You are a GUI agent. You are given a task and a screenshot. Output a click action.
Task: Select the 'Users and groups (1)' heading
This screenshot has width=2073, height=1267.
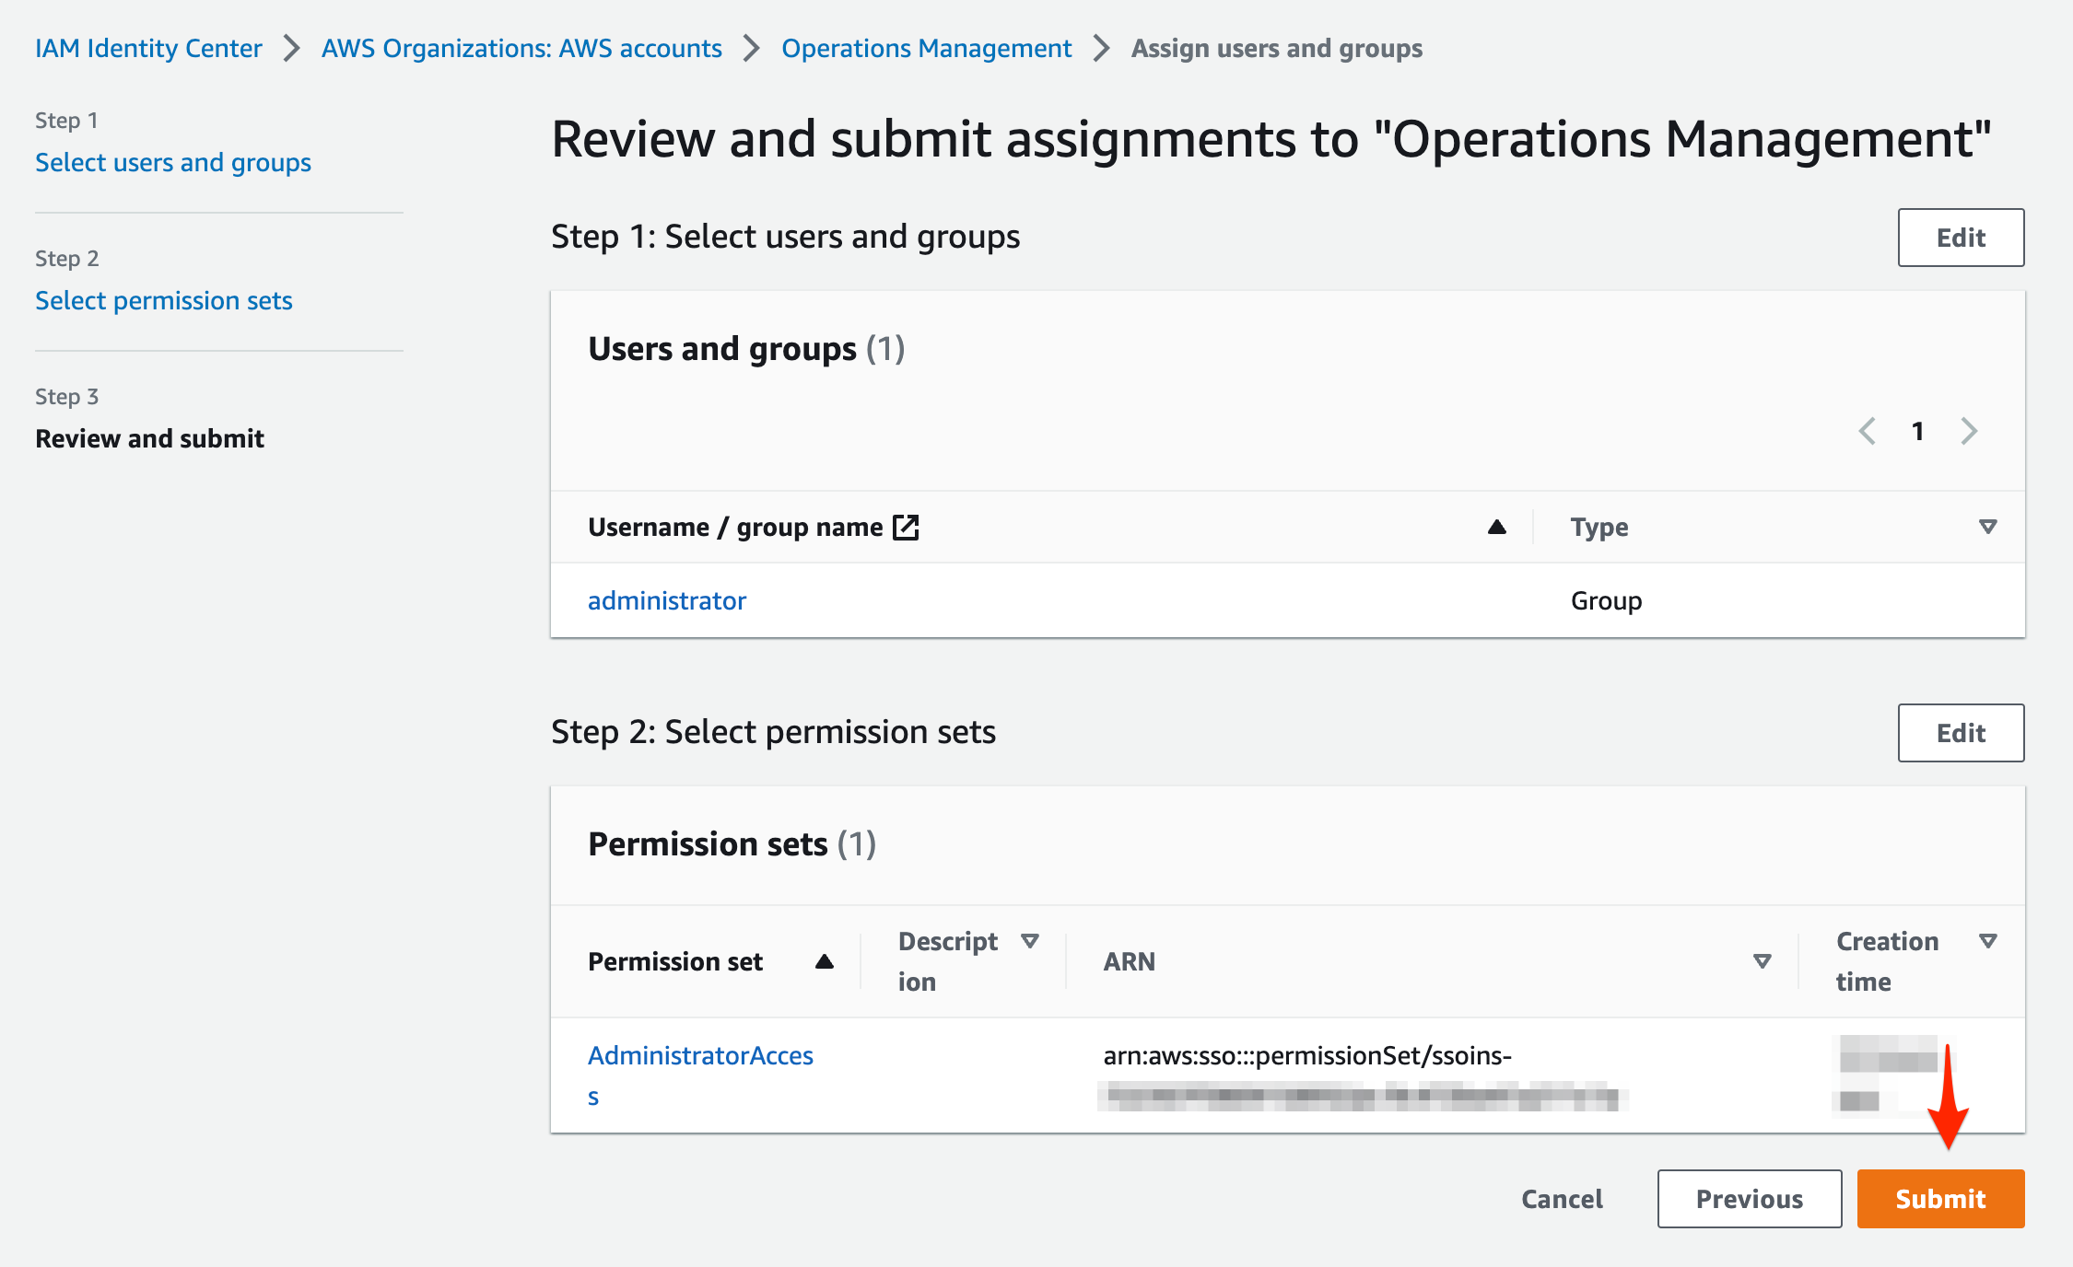pos(746,349)
